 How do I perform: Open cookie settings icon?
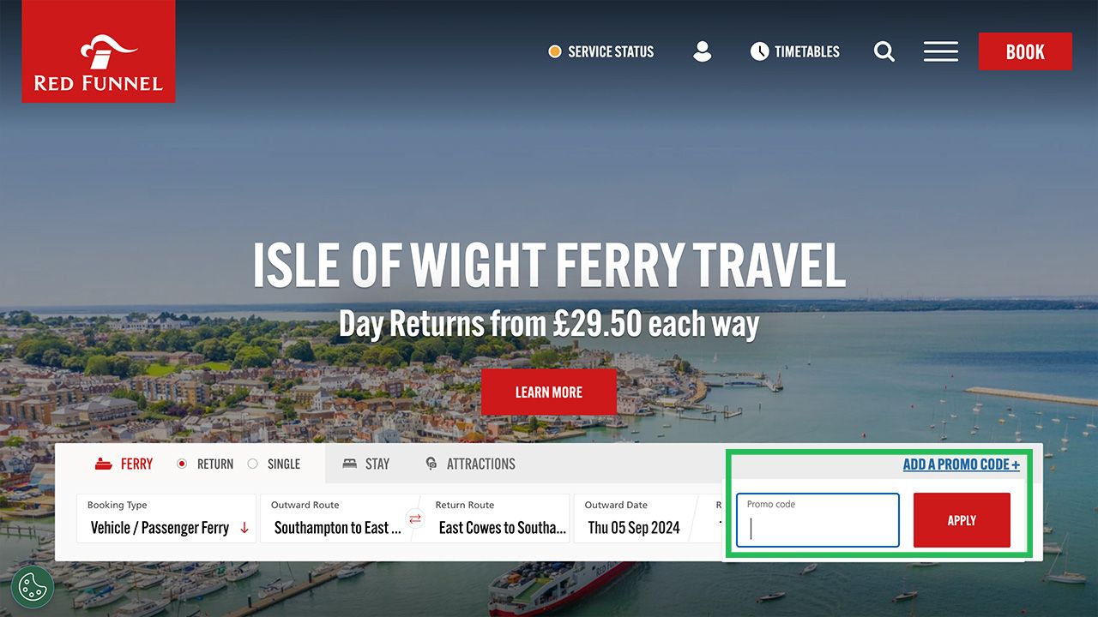pyautogui.click(x=33, y=587)
